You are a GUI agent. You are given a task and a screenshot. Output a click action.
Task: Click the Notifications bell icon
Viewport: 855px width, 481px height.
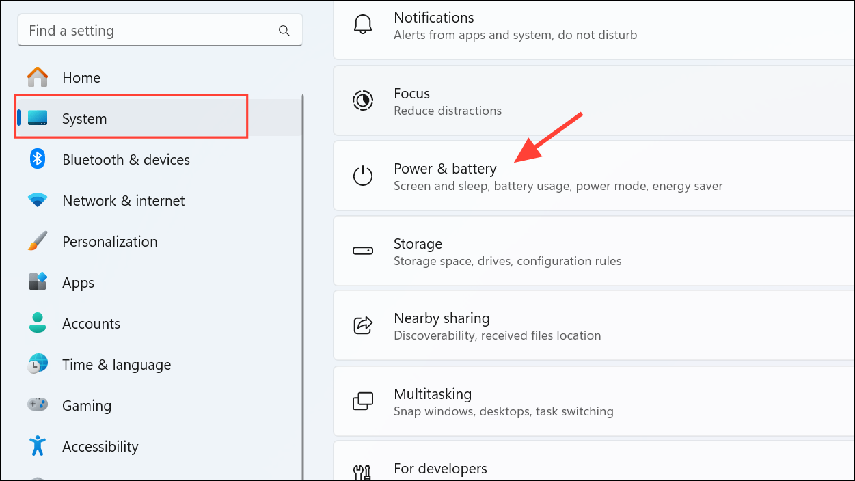point(362,25)
